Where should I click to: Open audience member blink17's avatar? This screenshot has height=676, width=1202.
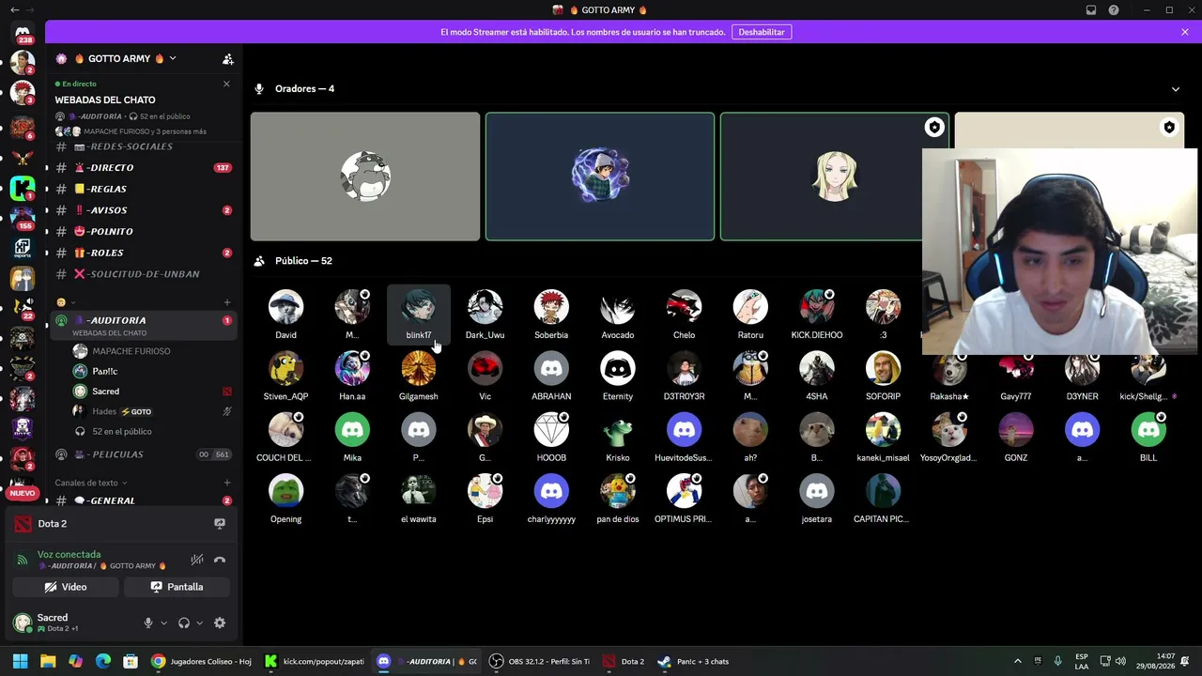[x=419, y=307]
